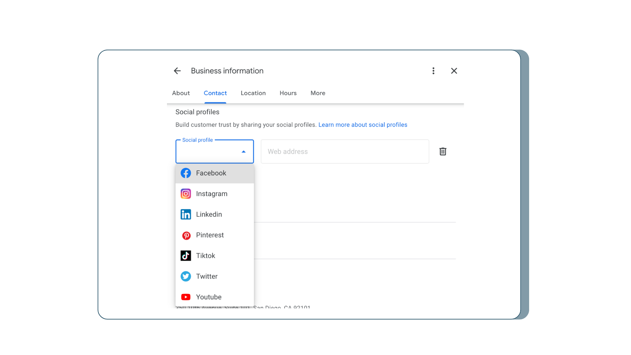Image resolution: width=631 pixels, height=355 pixels.
Task: Delete the social profile with trash icon
Action: coord(443,152)
